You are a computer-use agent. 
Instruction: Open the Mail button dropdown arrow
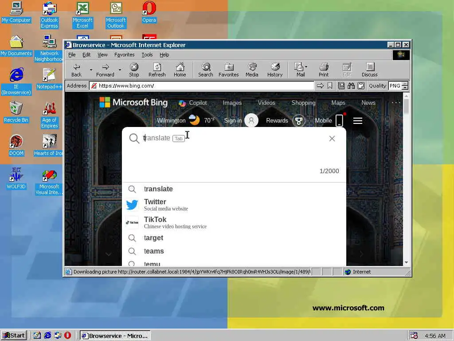pos(306,67)
